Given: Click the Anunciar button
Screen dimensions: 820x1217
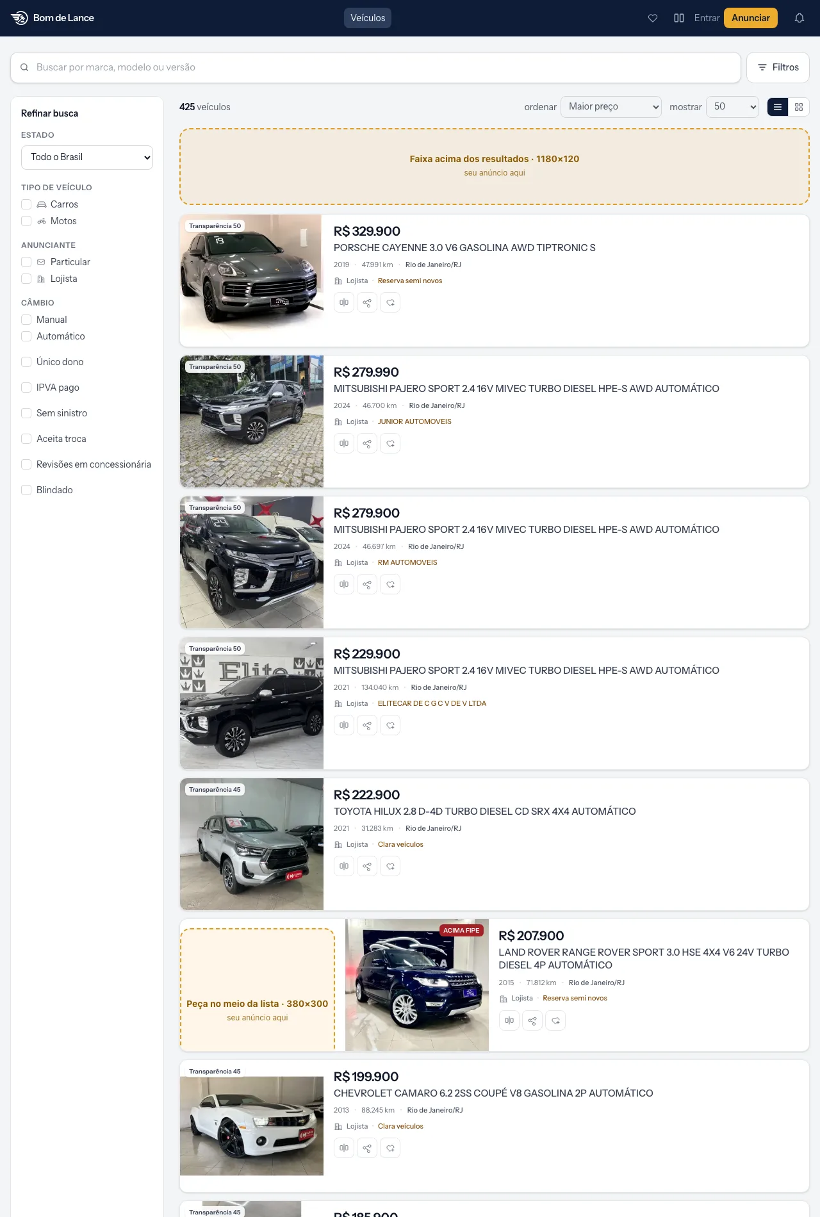Looking at the screenshot, I should click(x=751, y=18).
